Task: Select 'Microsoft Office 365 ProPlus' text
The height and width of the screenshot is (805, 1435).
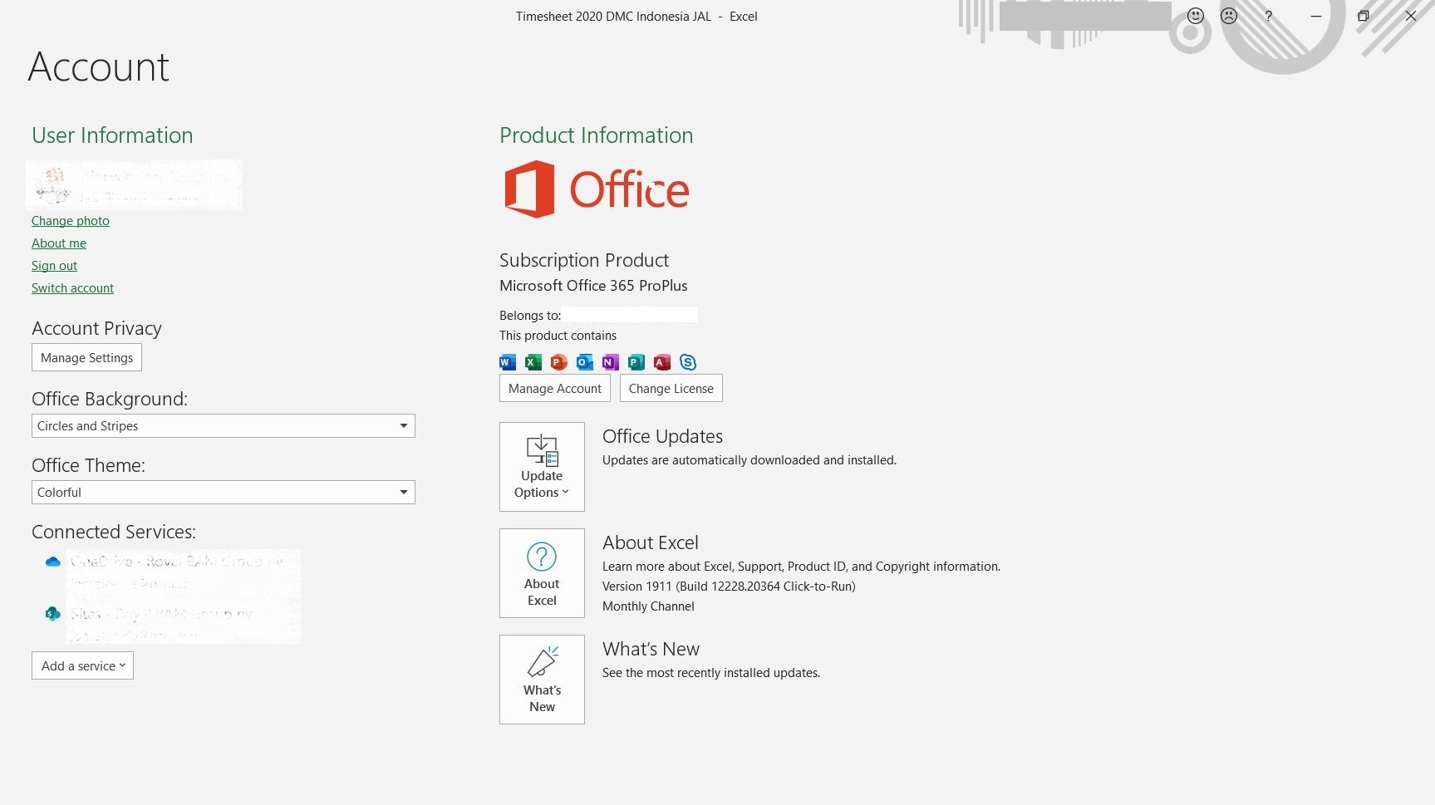Action: (593, 286)
